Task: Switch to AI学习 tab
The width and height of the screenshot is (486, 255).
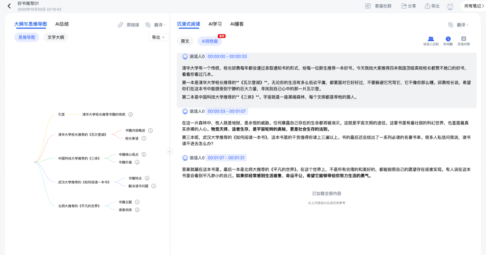Action: 215,24
